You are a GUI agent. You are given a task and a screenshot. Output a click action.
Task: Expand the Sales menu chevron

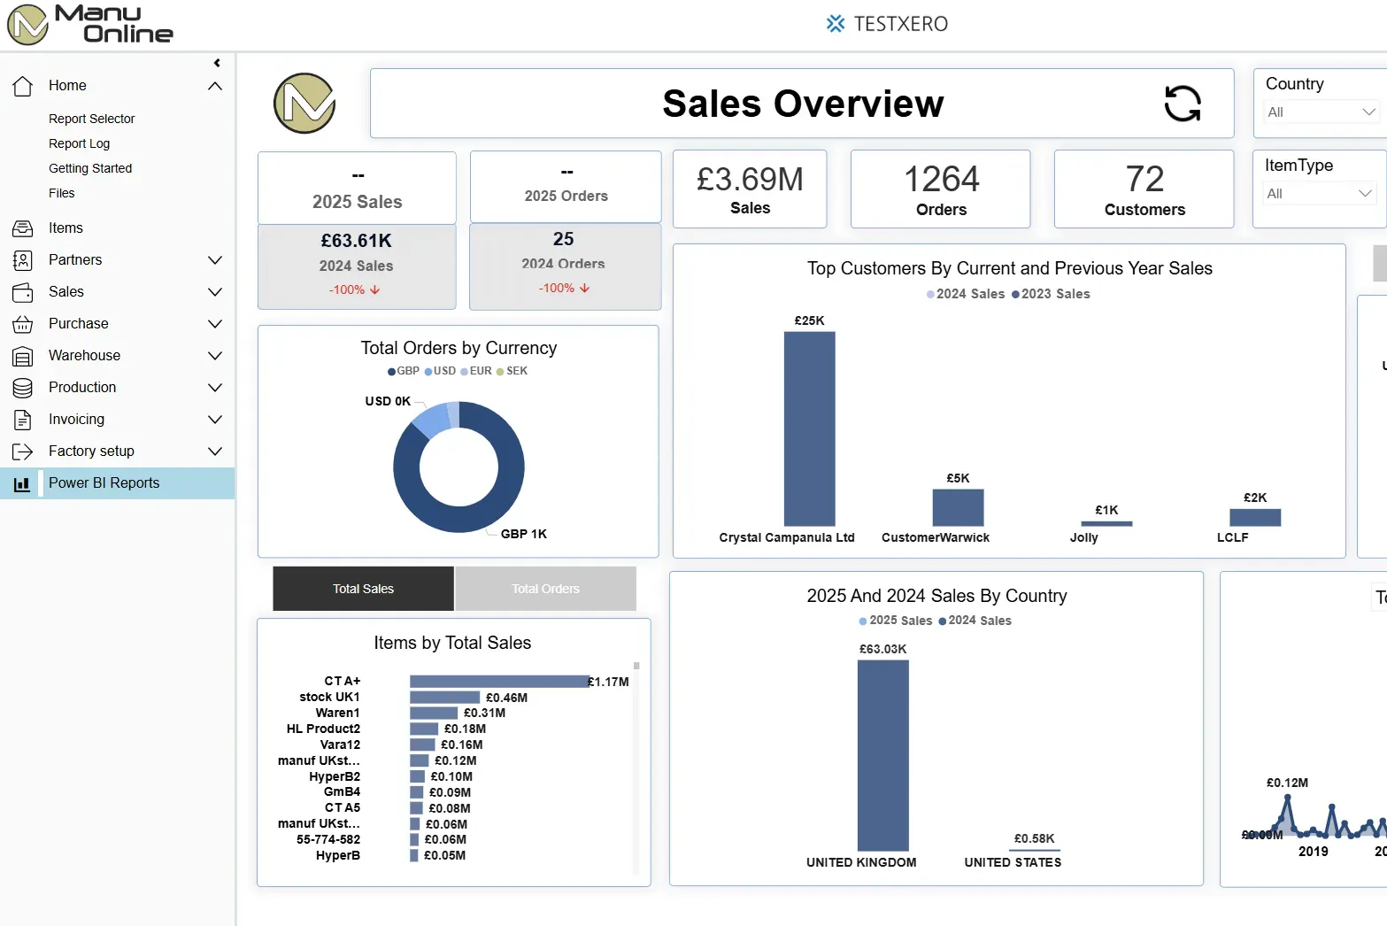[215, 291]
